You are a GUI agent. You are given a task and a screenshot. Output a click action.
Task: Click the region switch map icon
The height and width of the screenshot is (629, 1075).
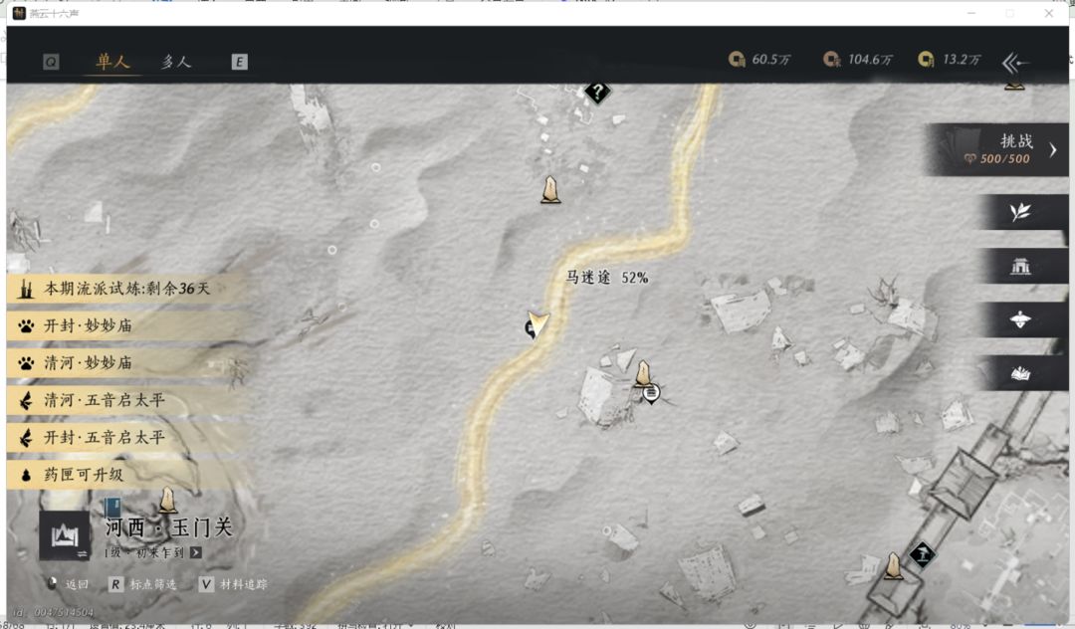(x=65, y=535)
